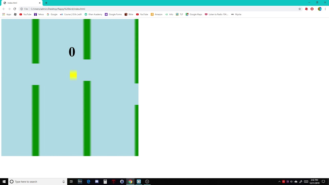Open the Google Maps bookmark
Viewport: 329px width, 185px height.
[194, 14]
